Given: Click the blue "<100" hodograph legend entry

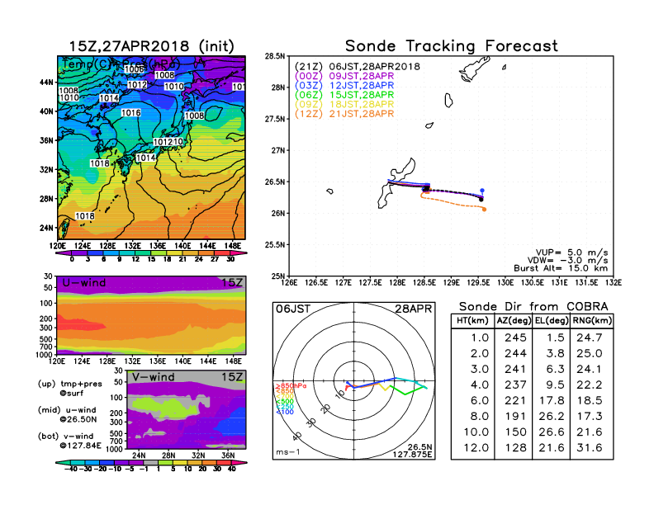Looking at the screenshot, I should tap(284, 412).
